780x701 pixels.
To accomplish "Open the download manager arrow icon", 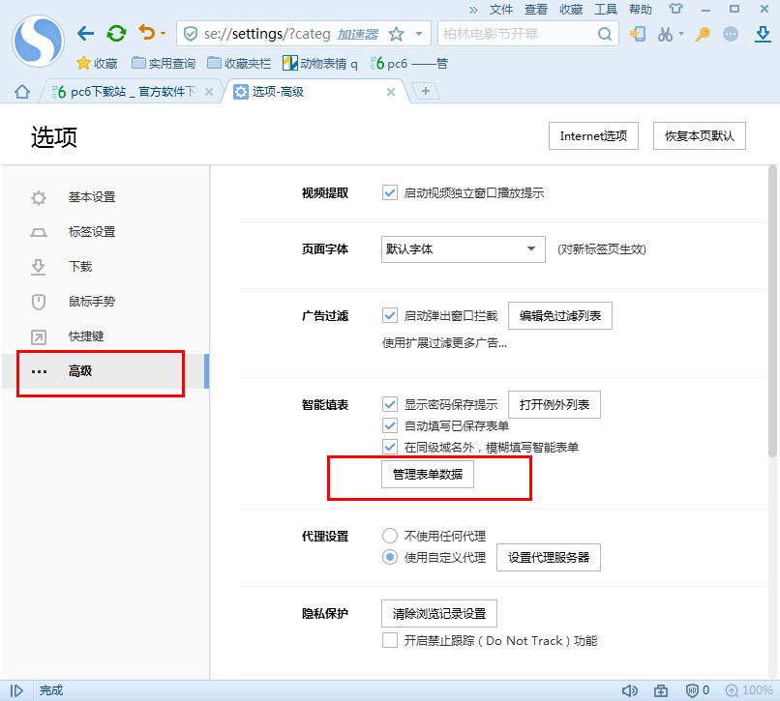I will pyautogui.click(x=763, y=34).
